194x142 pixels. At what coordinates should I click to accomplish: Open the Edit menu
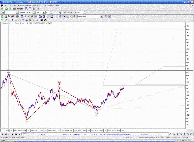(x=9, y=5)
